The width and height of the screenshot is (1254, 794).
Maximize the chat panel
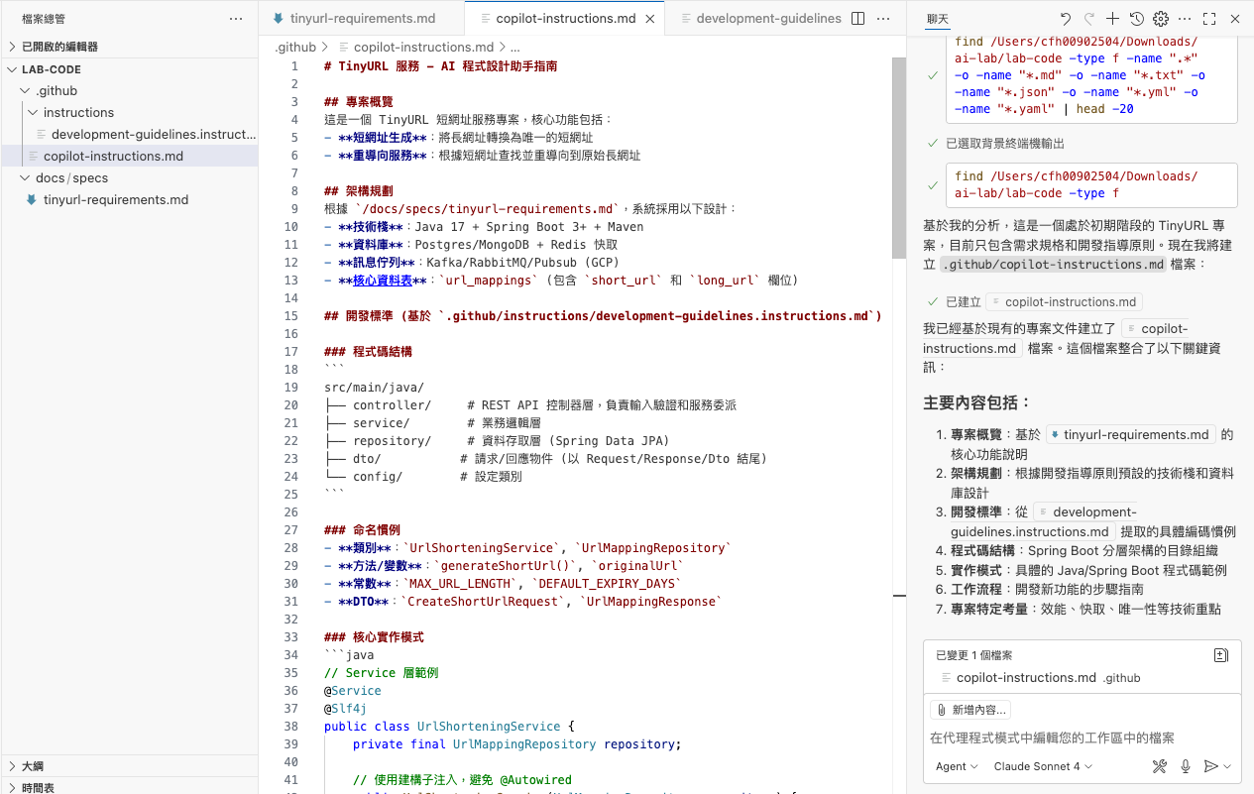click(x=1209, y=19)
